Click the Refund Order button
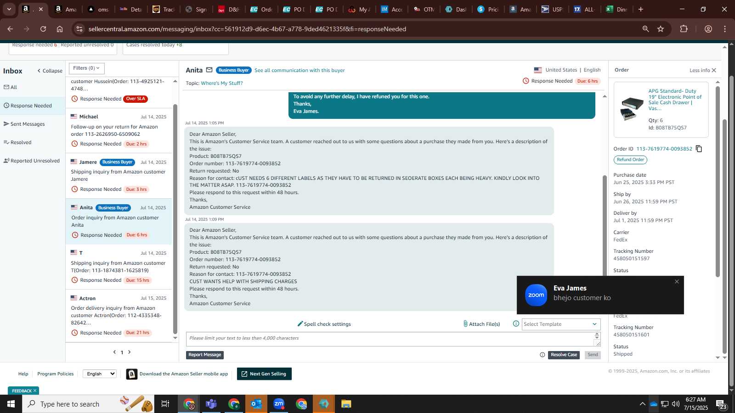735x413 pixels. (630, 160)
